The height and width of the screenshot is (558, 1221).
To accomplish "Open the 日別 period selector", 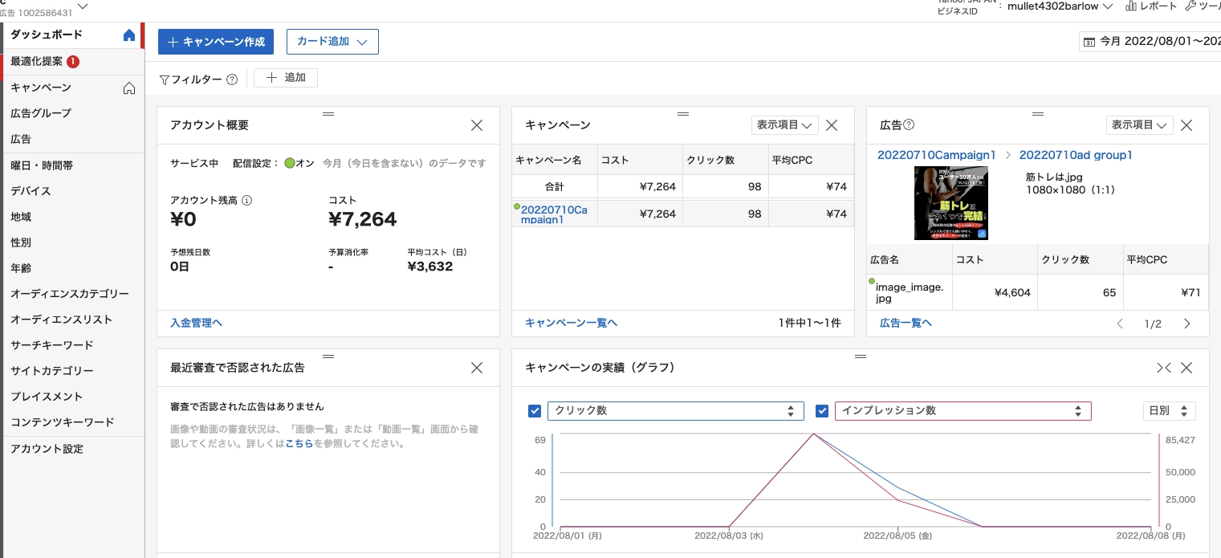I will [1169, 411].
